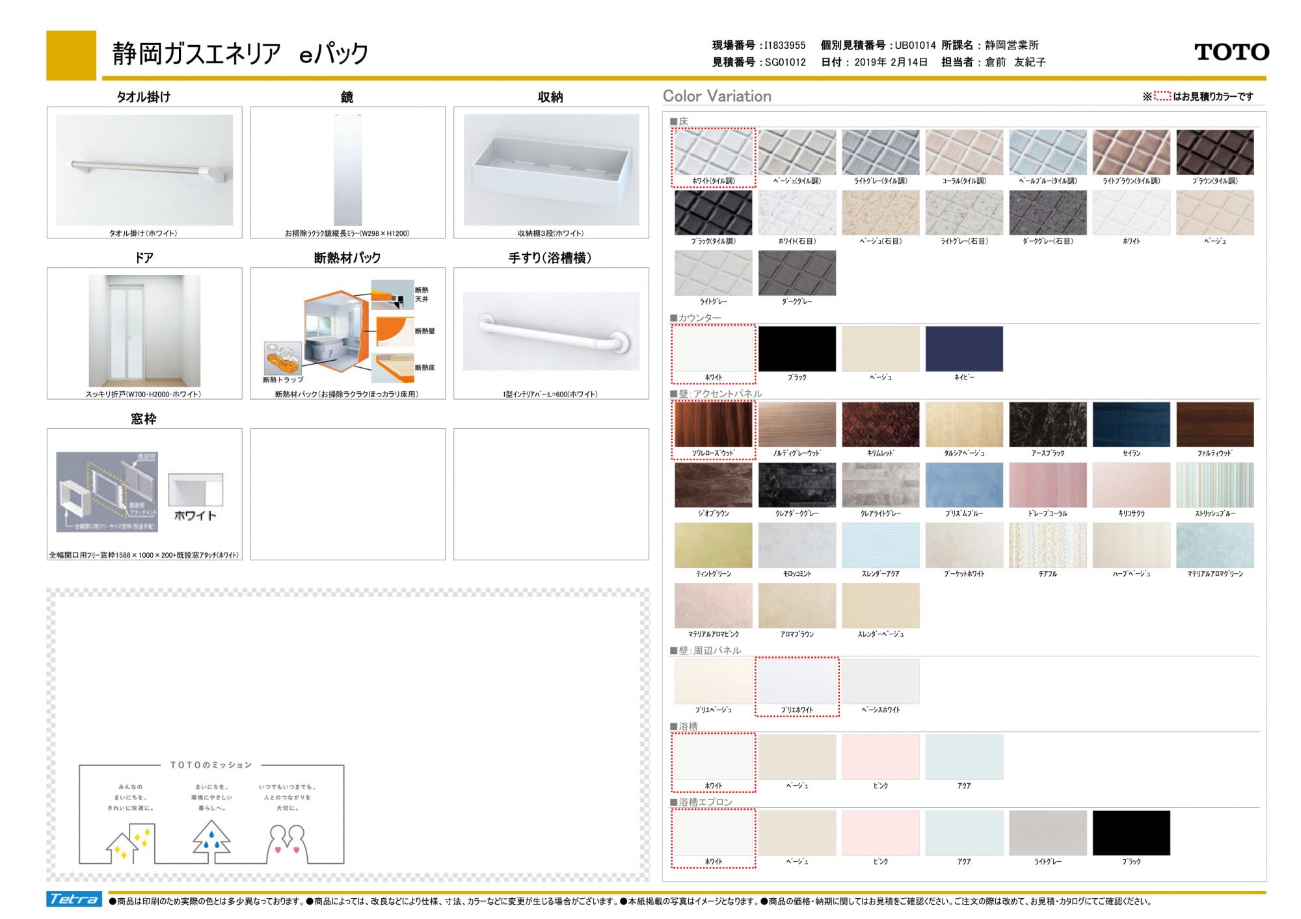Pick floor color ペールブルー(タイル調)

point(1048,152)
